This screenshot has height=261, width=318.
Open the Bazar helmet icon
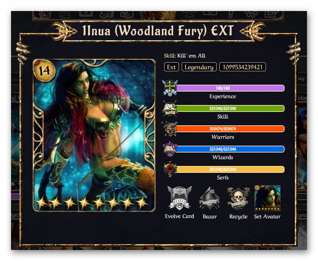[x=209, y=198]
